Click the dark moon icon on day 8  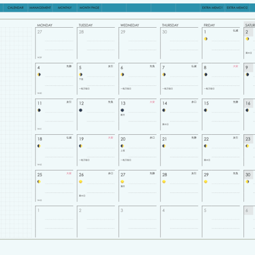pyautogui.click(x=206, y=74)
